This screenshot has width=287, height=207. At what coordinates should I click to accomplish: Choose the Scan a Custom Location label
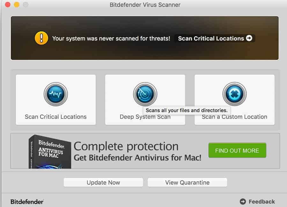234,117
